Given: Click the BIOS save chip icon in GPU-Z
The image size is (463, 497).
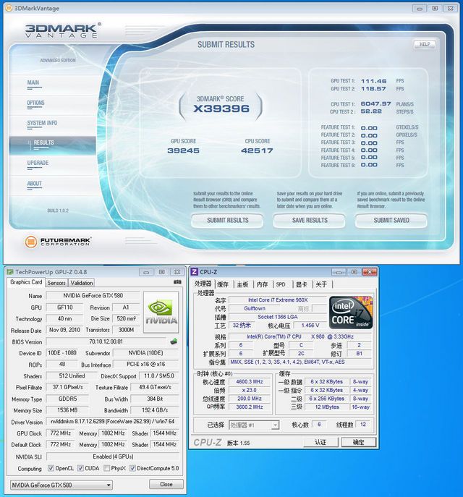Looking at the screenshot, I should click(x=174, y=341).
